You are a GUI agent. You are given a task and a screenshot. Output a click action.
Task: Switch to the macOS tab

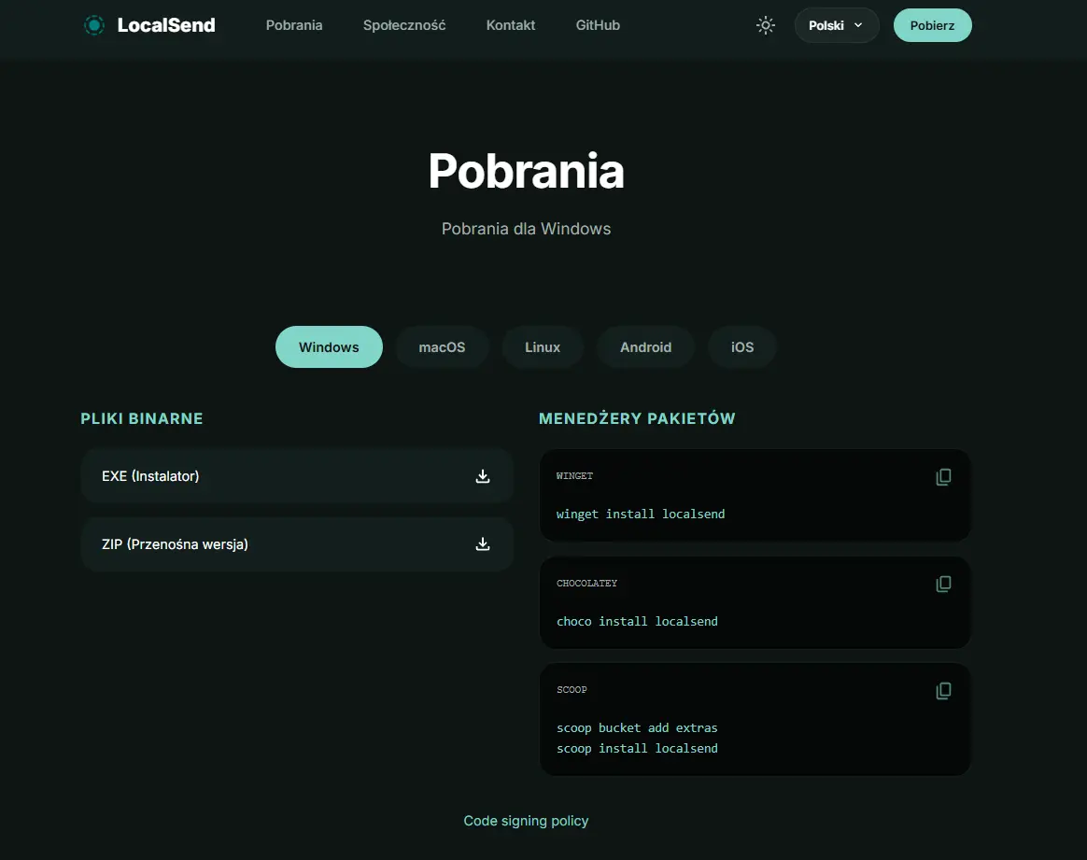(x=443, y=347)
